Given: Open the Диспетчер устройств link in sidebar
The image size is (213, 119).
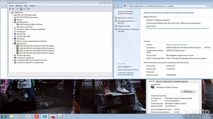Looking at the screenshot, I should coord(126,18).
